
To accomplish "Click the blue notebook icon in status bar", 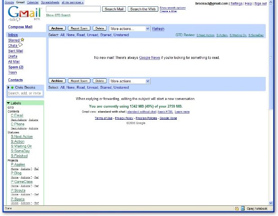I will pos(242,208).
